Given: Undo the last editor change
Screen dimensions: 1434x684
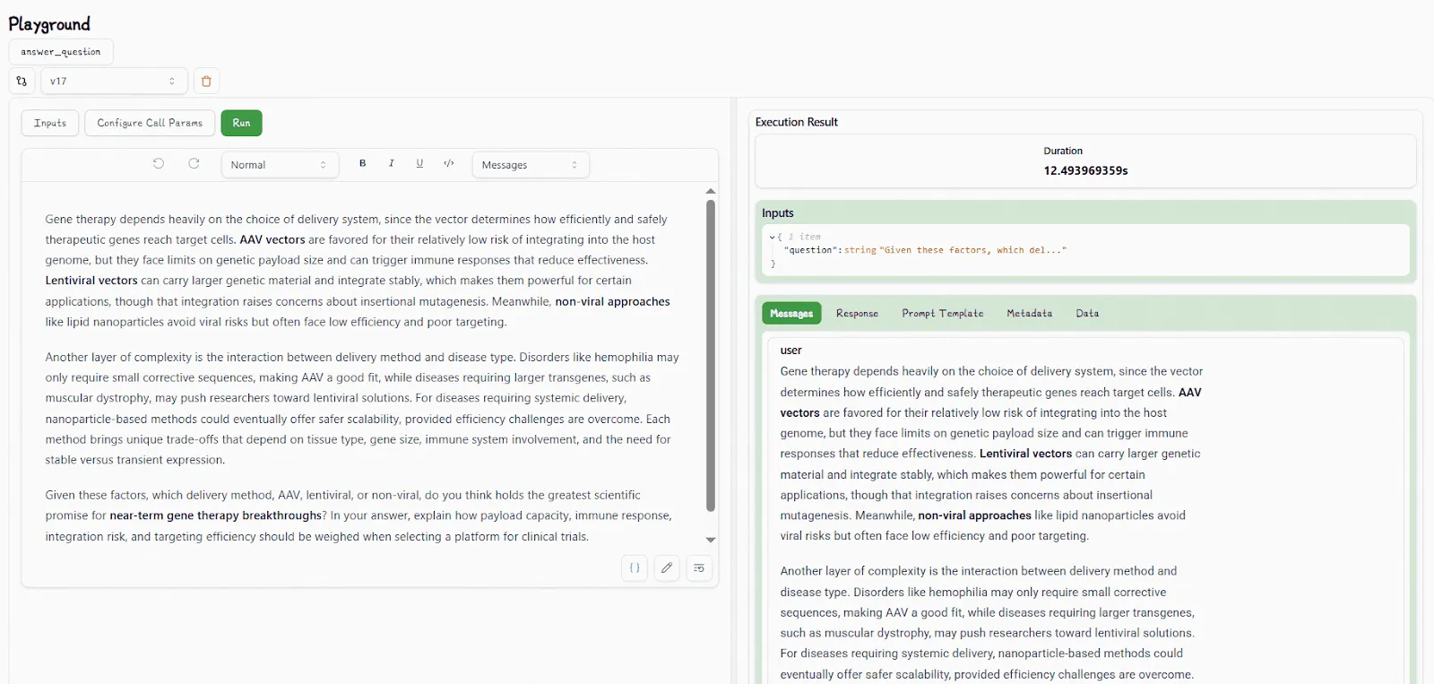Looking at the screenshot, I should pos(159,164).
